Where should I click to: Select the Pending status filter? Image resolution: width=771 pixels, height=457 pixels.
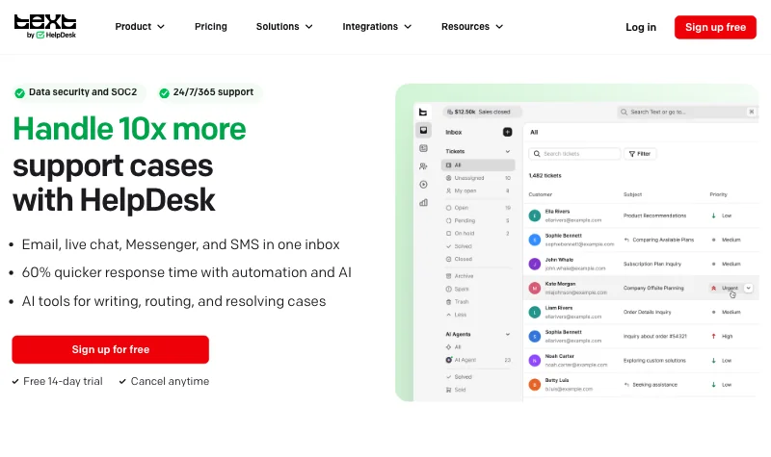click(478, 220)
